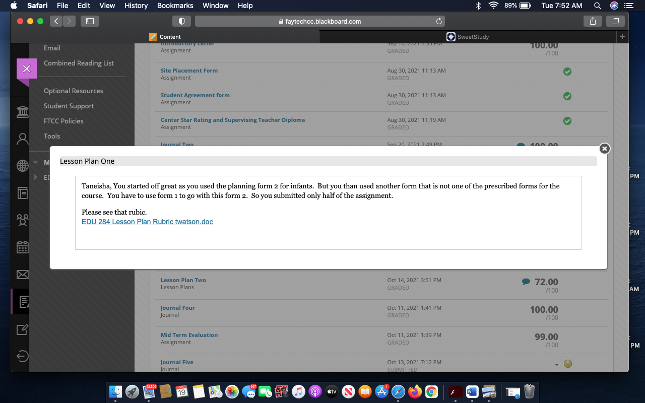The width and height of the screenshot is (645, 403).
Task: Open Optional Resources in course menu
Action: pos(74,91)
